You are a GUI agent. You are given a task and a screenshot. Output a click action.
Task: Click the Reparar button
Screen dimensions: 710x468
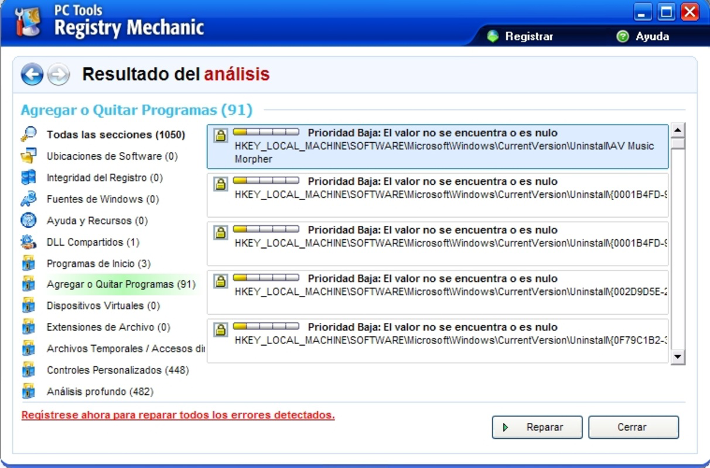pos(537,427)
